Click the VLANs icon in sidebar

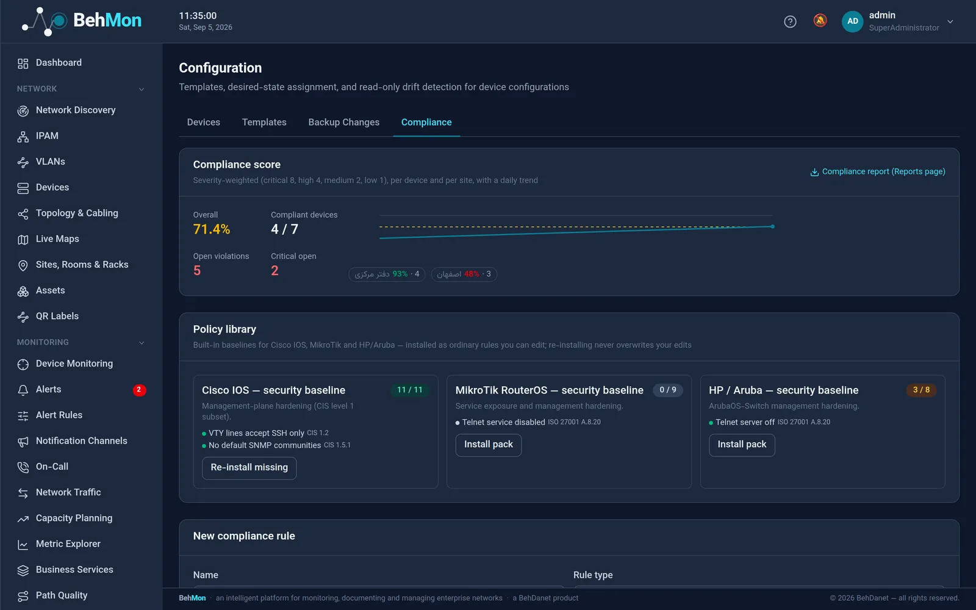(23, 162)
